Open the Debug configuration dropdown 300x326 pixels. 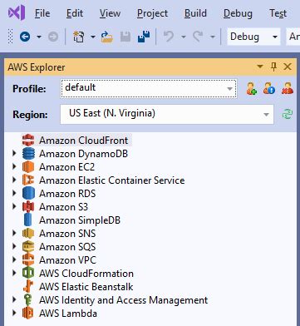coord(253,37)
